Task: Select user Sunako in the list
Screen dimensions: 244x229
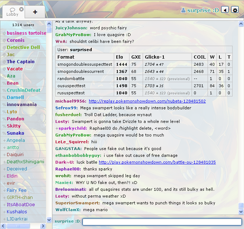Action: click(x=23, y=133)
